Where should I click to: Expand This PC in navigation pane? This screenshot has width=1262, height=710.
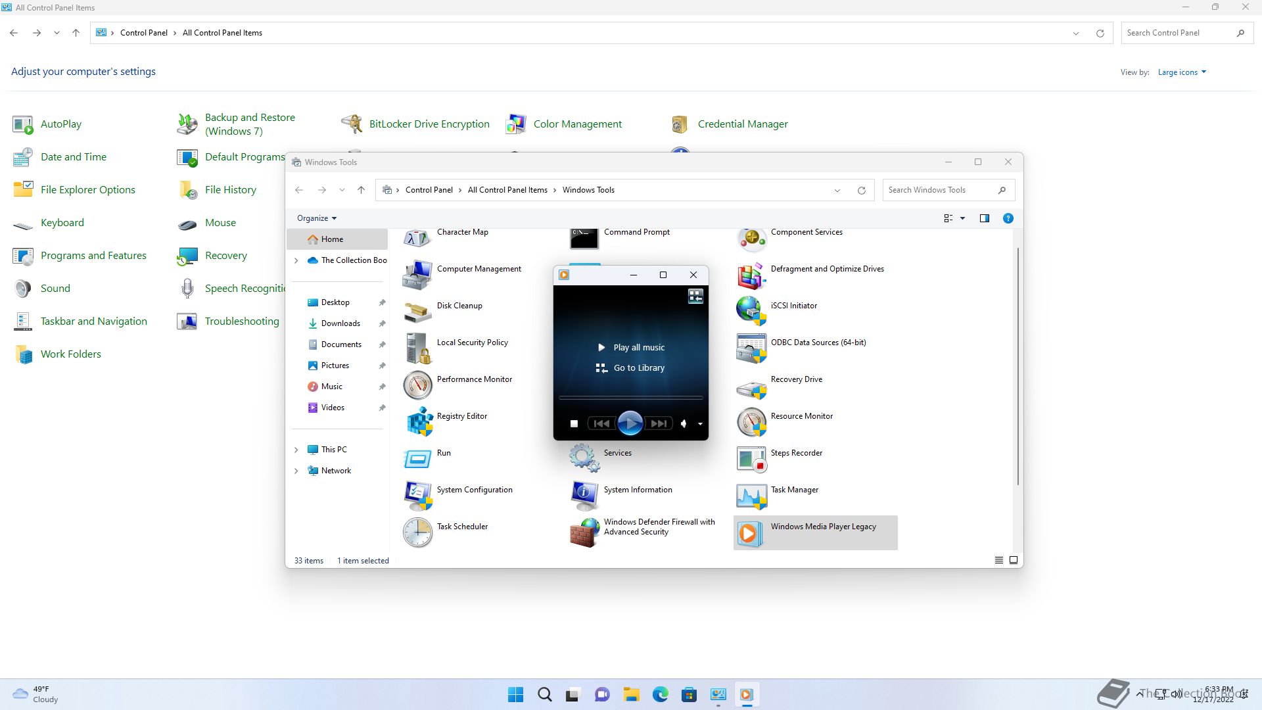click(x=296, y=450)
